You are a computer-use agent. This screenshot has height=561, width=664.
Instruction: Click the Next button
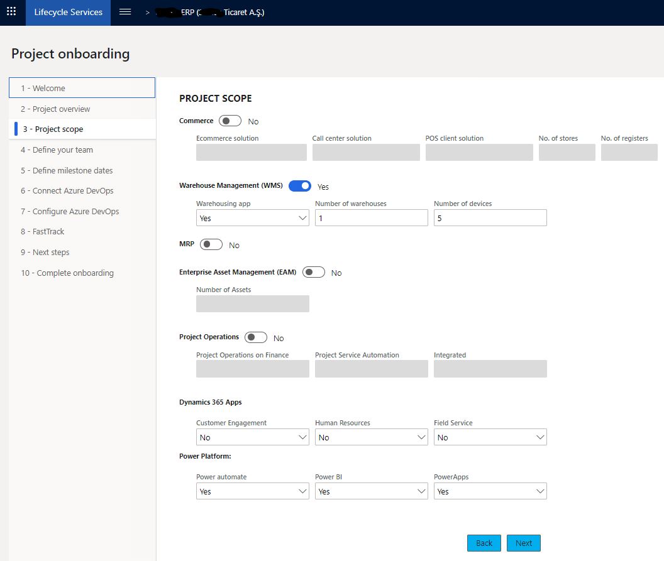coord(523,543)
